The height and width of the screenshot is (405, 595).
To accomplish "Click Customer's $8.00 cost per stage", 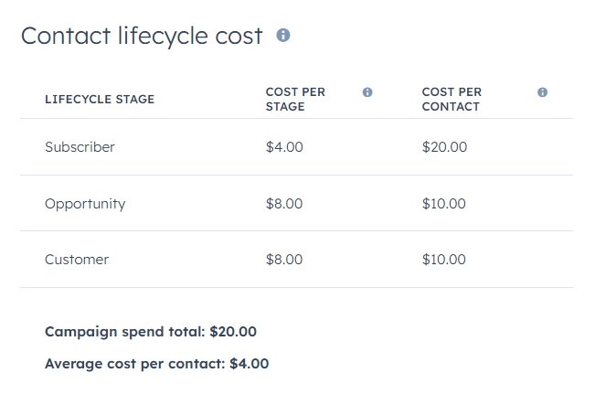I will pos(284,260).
